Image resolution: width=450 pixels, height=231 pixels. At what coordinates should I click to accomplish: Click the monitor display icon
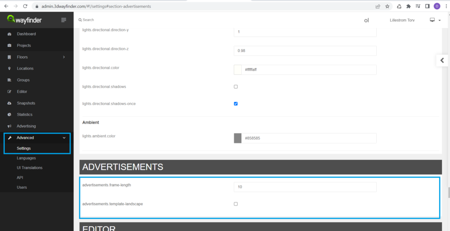click(x=432, y=20)
